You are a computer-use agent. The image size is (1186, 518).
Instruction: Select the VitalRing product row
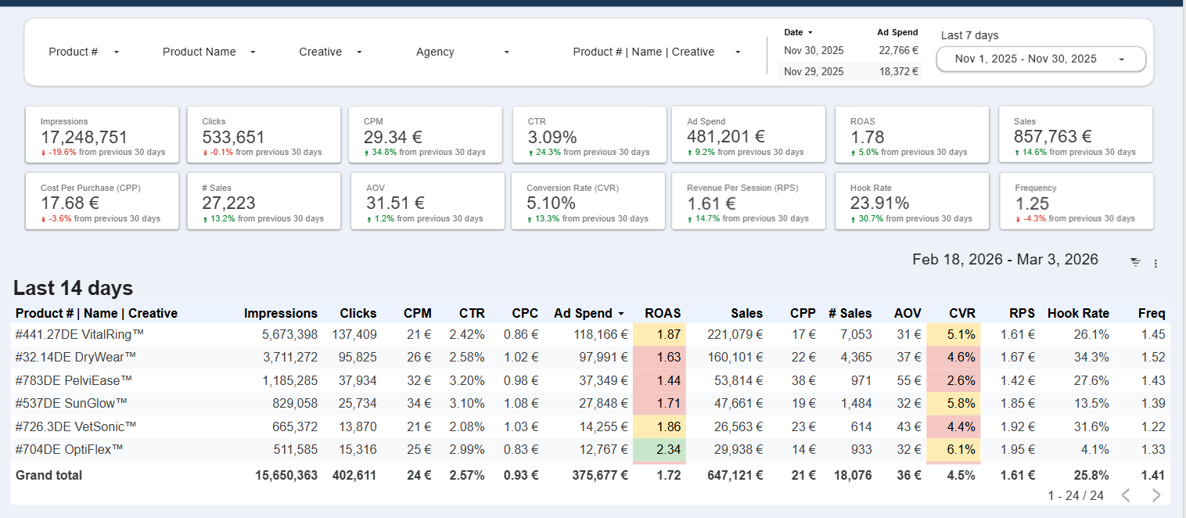pyautogui.click(x=80, y=335)
